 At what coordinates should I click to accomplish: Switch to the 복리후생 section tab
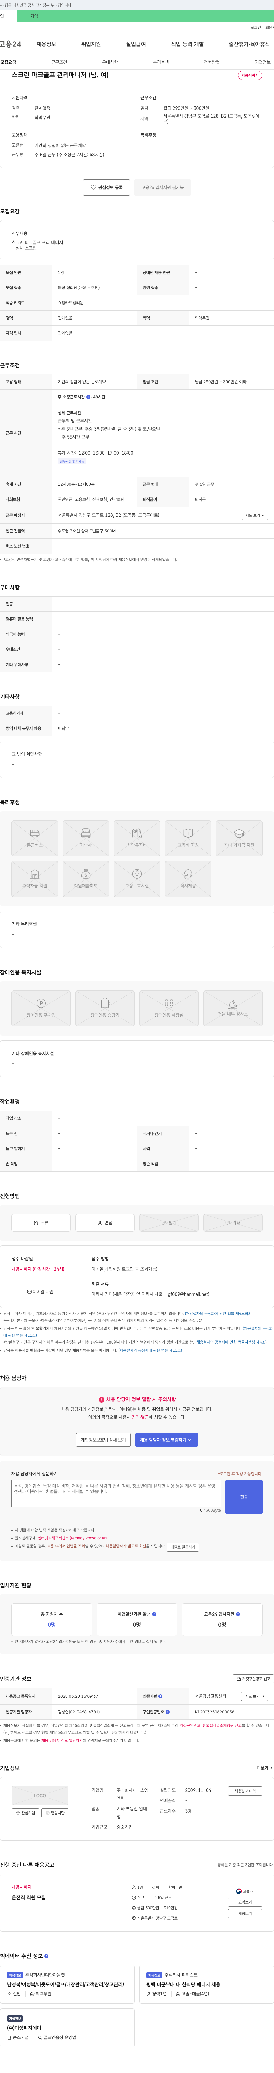161,62
